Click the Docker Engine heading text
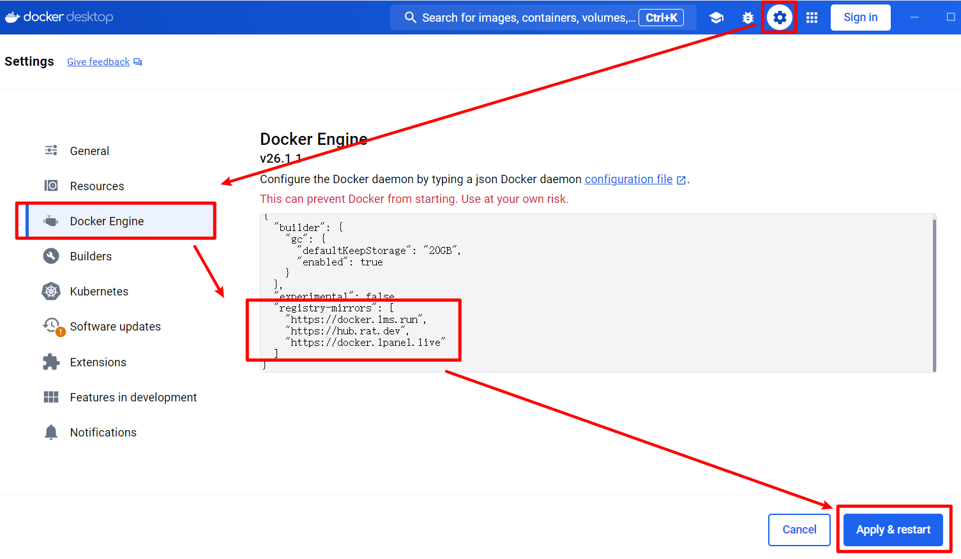961x559 pixels. tap(314, 139)
